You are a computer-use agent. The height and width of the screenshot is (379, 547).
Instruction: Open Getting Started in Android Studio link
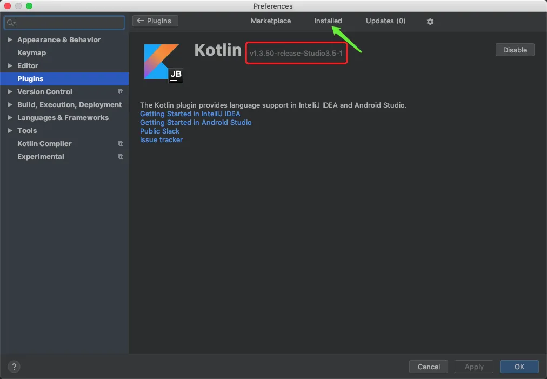[196, 123]
